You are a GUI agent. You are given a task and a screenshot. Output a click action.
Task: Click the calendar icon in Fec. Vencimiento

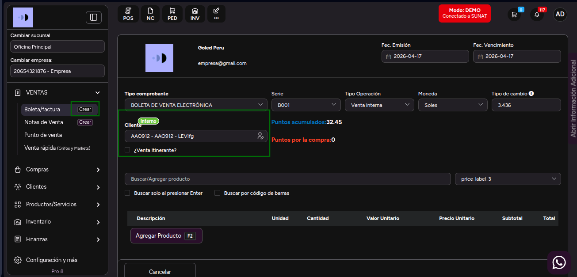coord(480,57)
